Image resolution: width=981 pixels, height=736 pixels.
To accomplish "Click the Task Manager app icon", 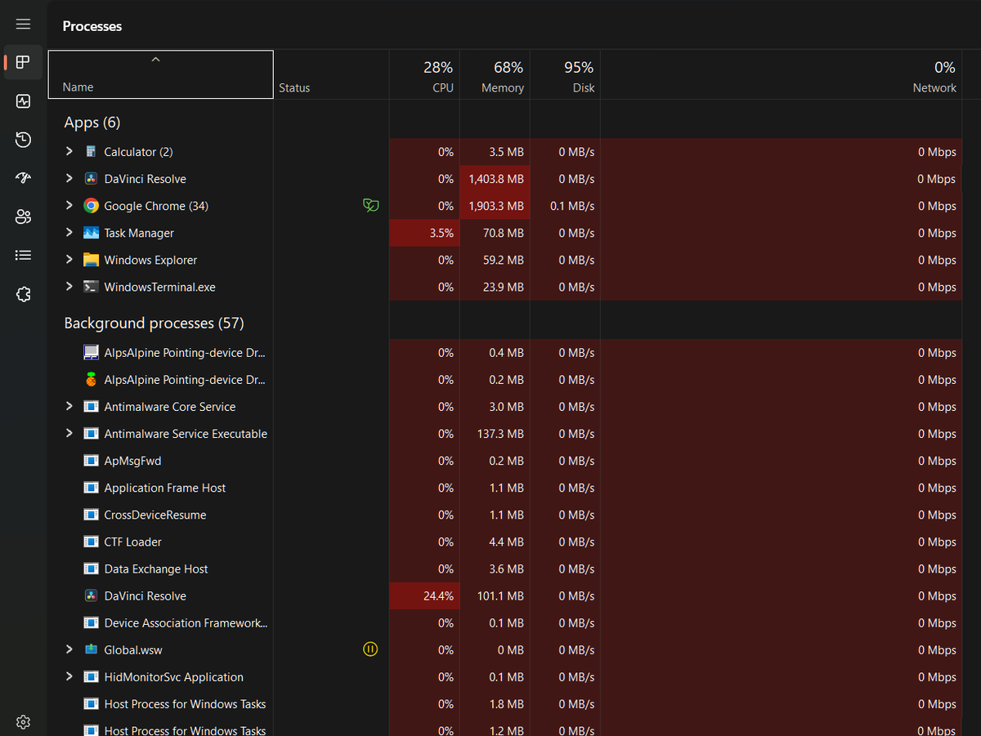I will coord(91,233).
